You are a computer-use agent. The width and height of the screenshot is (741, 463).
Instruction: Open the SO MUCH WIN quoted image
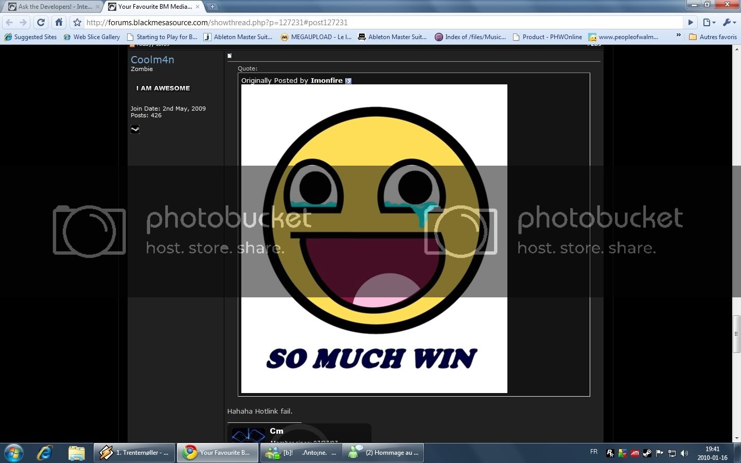374,239
